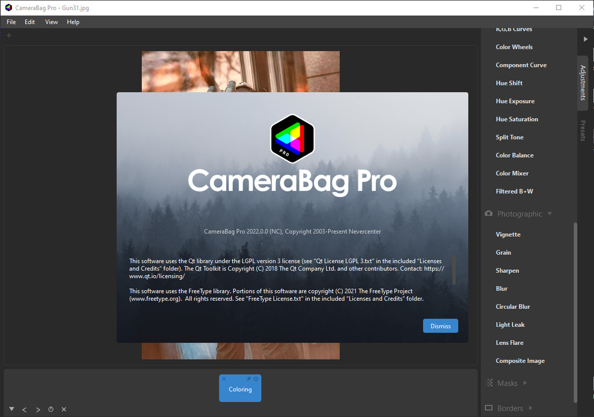This screenshot has width=594, height=417.
Task: Click the adjustments panel vertical scrollbar
Action: coord(575,313)
